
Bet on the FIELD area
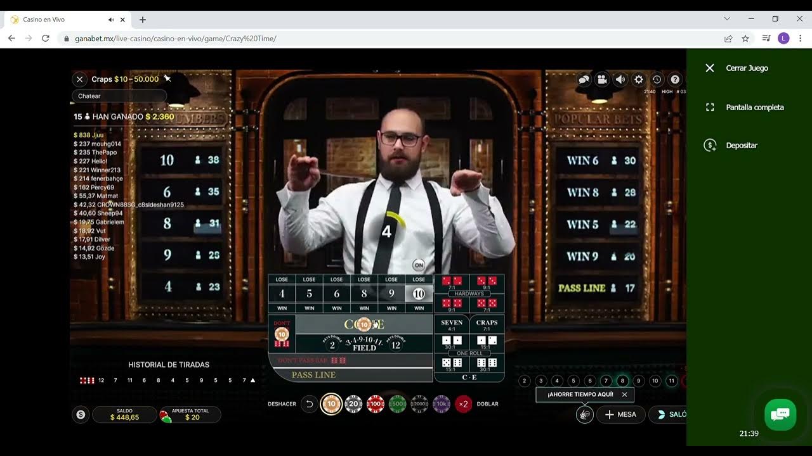tap(364, 344)
